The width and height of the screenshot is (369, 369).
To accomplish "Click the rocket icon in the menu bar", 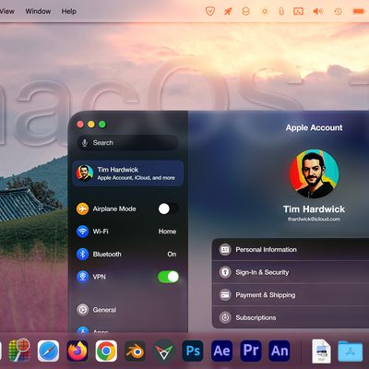I will (228, 11).
